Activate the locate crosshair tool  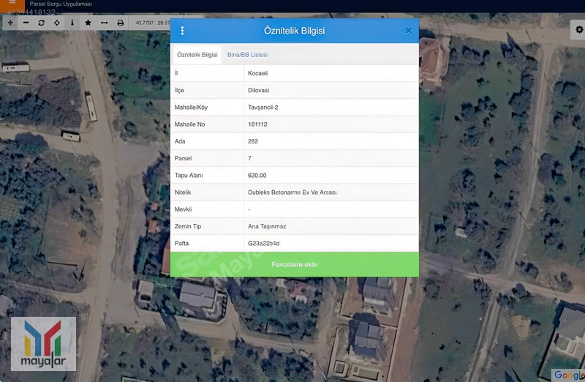[57, 23]
